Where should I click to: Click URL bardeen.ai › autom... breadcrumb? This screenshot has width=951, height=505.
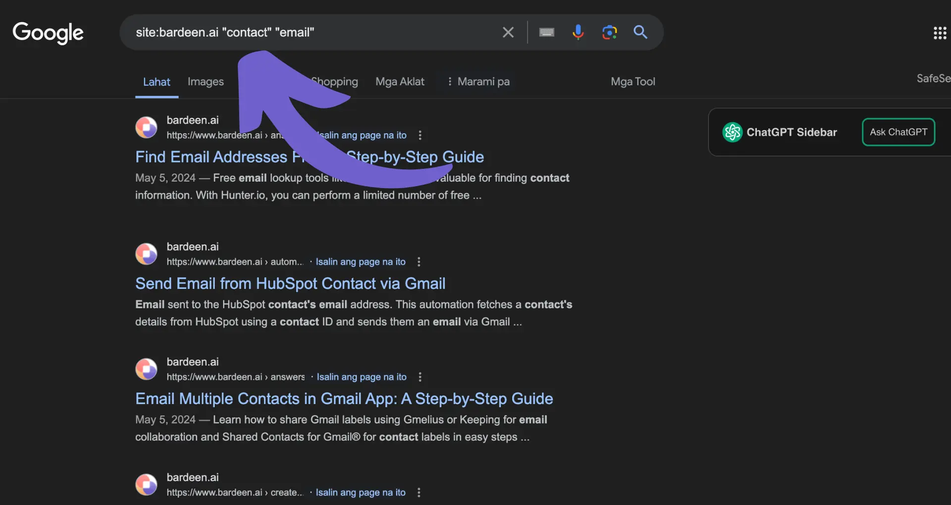[x=235, y=262]
